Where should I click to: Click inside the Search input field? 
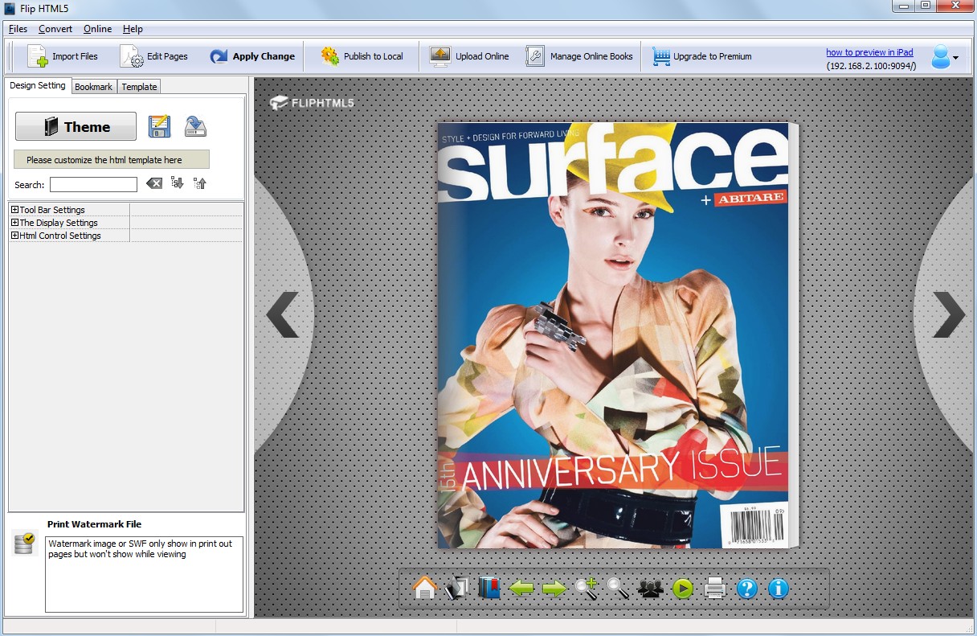[93, 185]
